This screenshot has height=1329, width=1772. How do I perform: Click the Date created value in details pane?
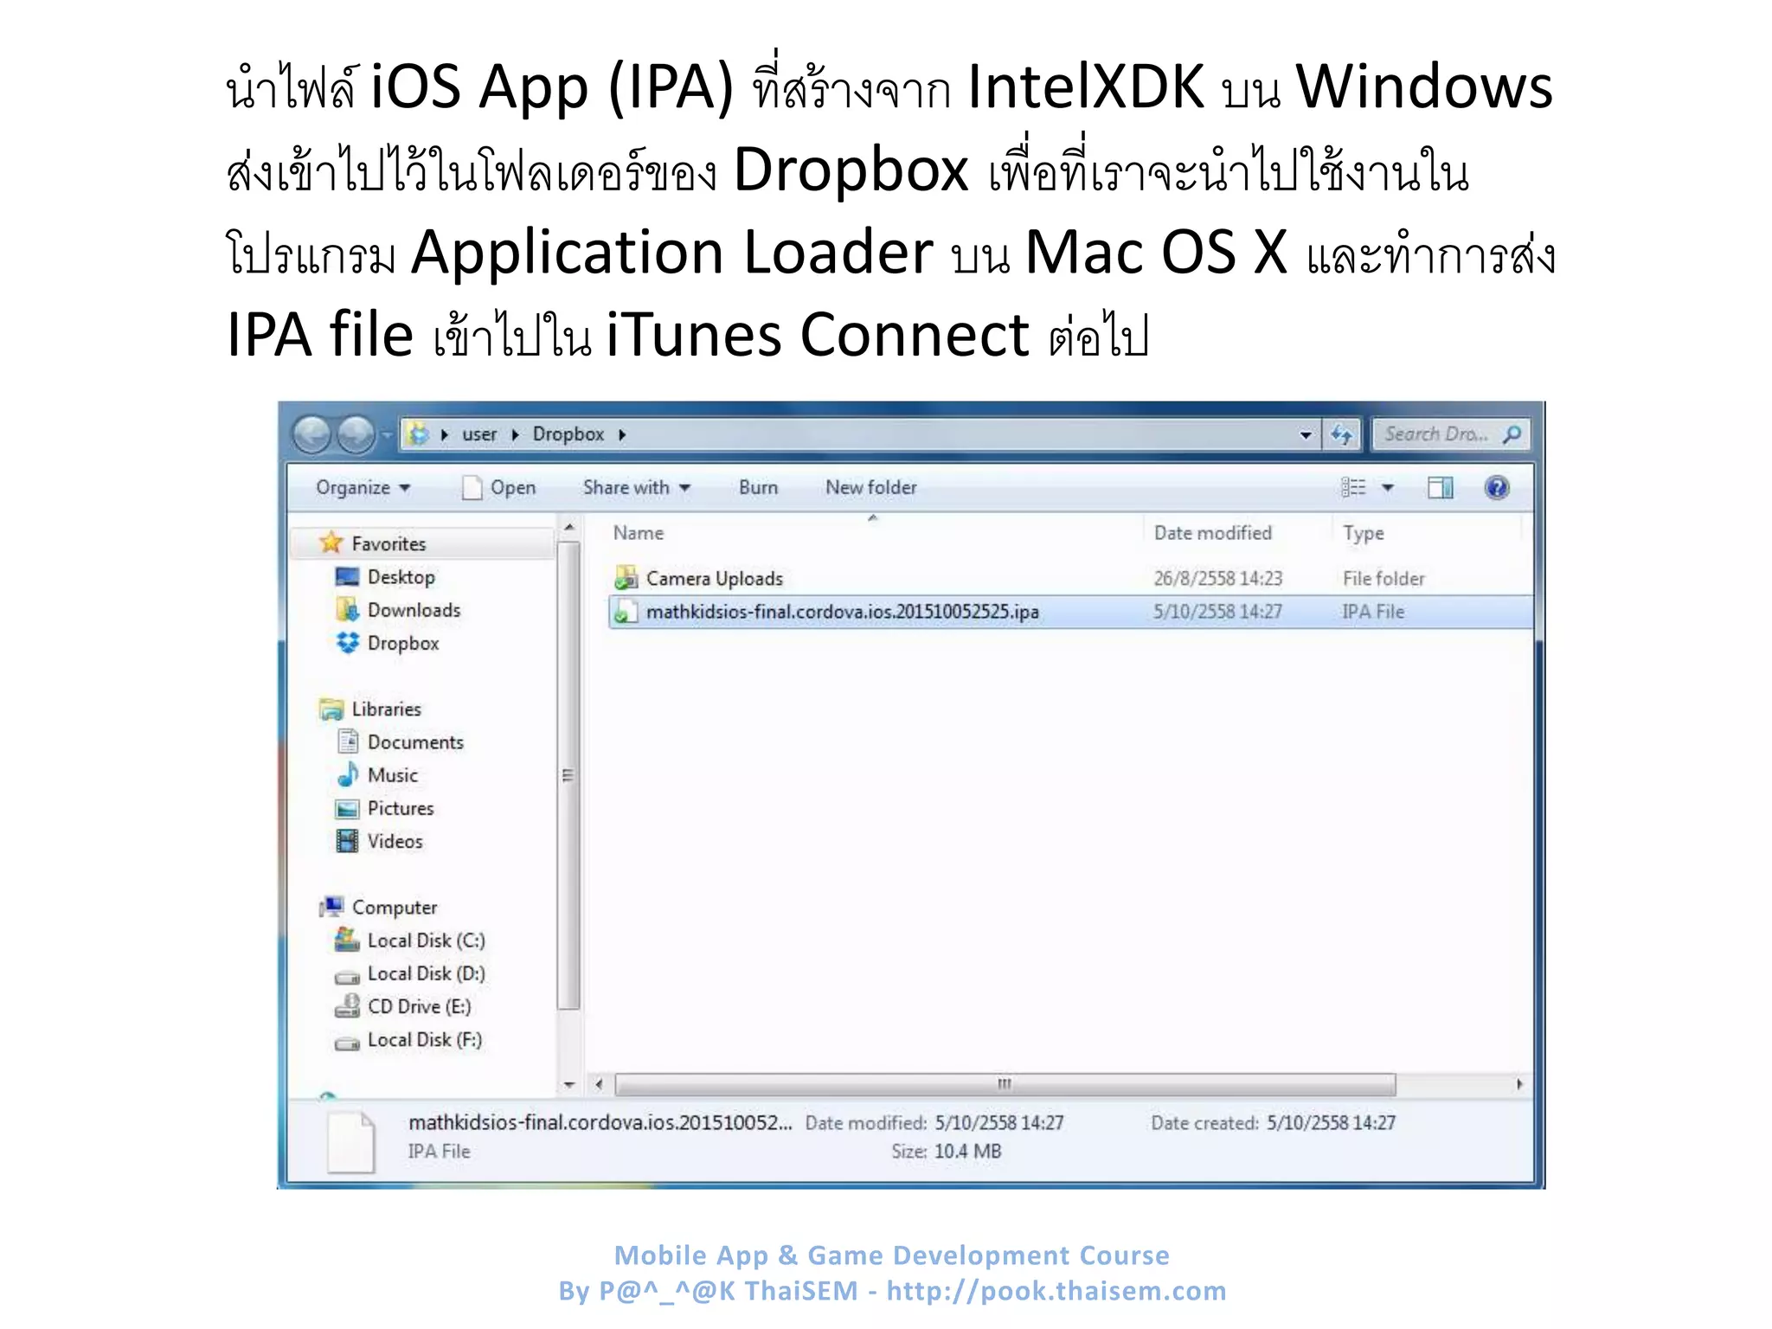click(x=1331, y=1123)
